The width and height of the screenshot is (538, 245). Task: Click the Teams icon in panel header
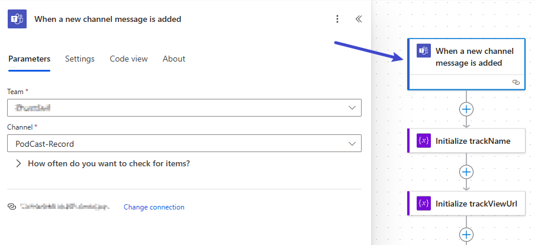point(17,19)
